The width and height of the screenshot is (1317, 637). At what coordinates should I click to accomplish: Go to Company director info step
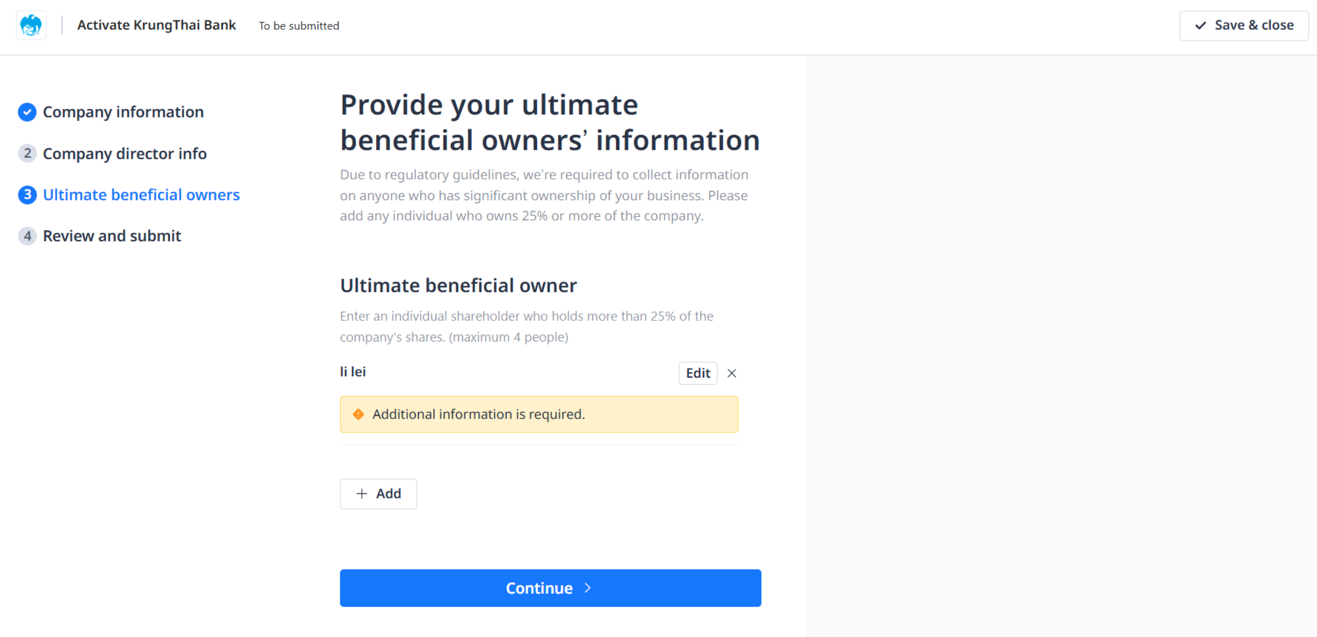(x=125, y=153)
